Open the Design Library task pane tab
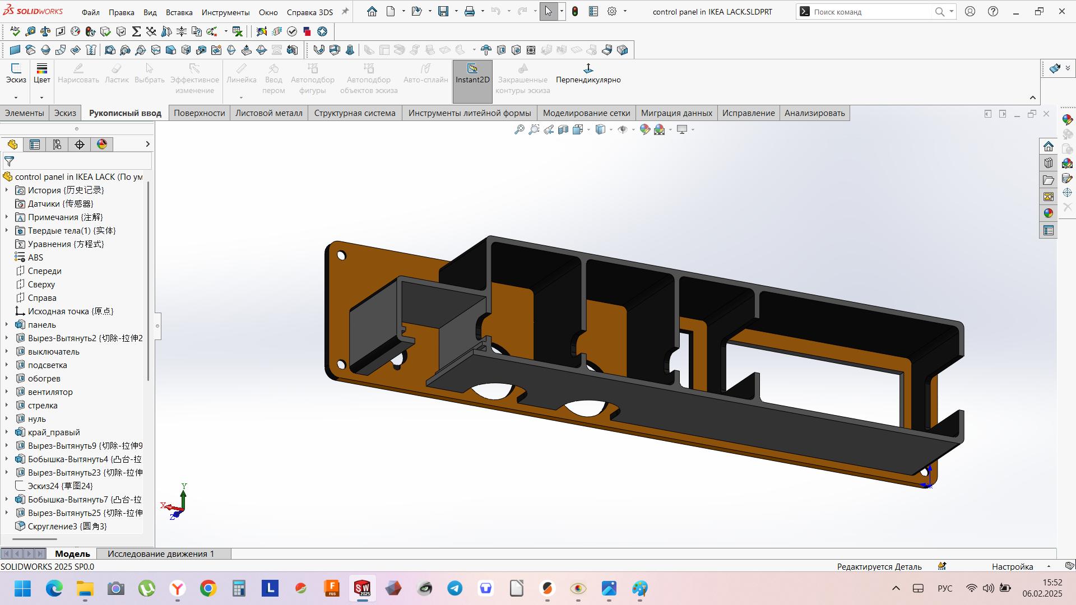This screenshot has height=605, width=1076. click(1049, 163)
